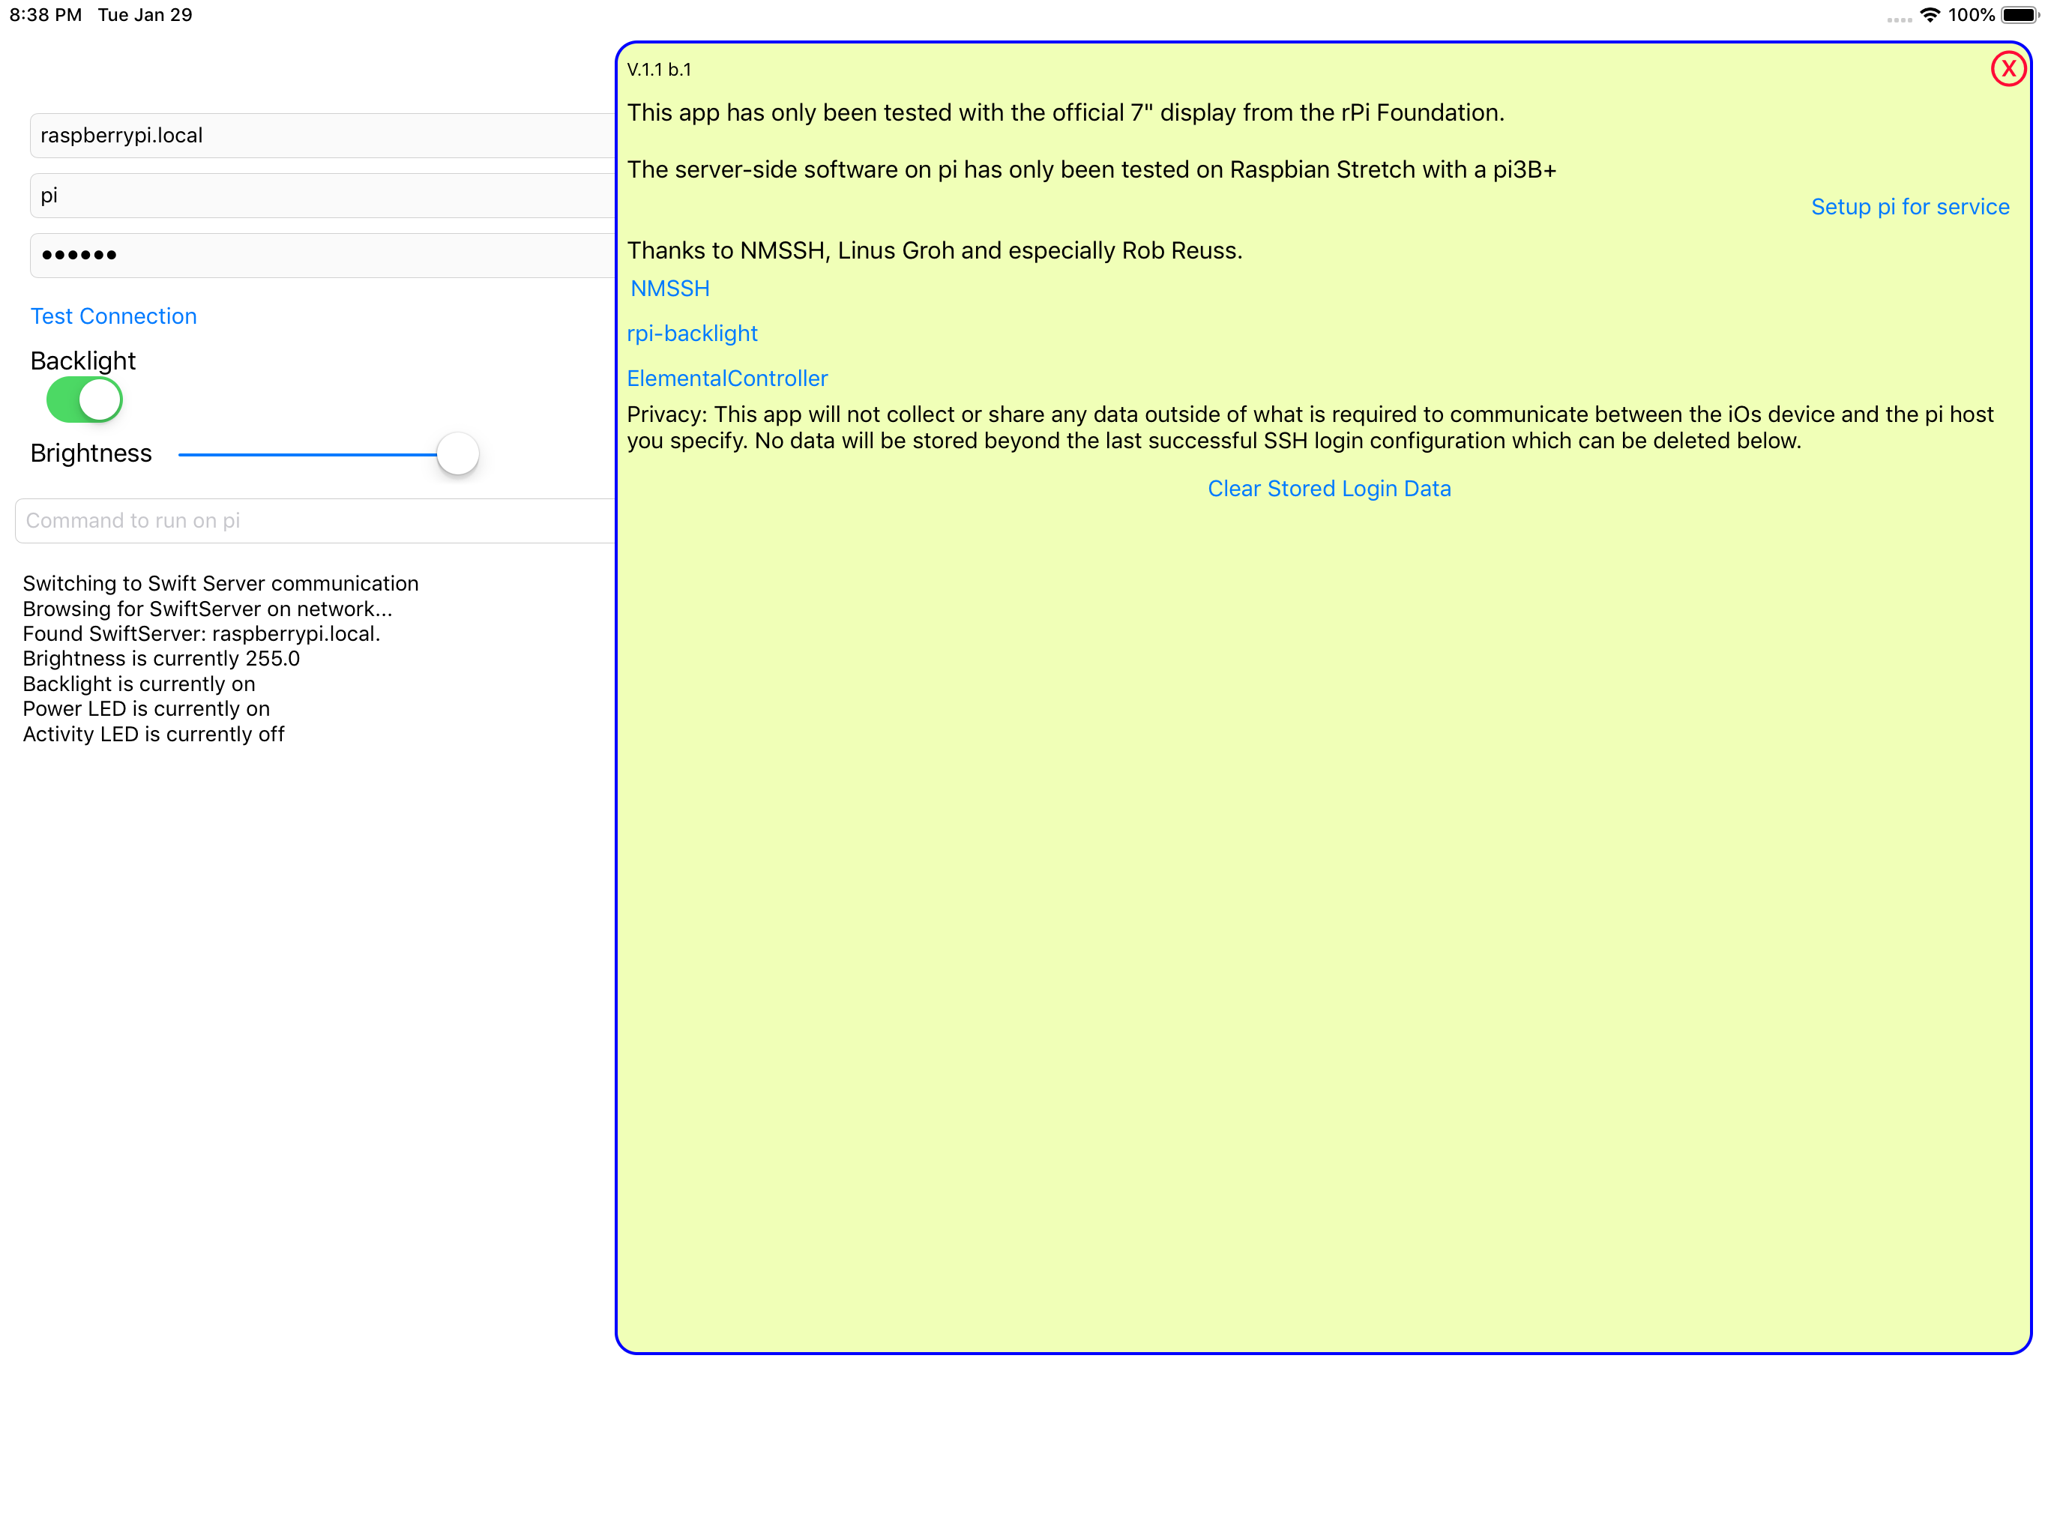Tap the battery icon in status bar
Screen dimensions: 2048x1535
pyautogui.click(x=2020, y=15)
